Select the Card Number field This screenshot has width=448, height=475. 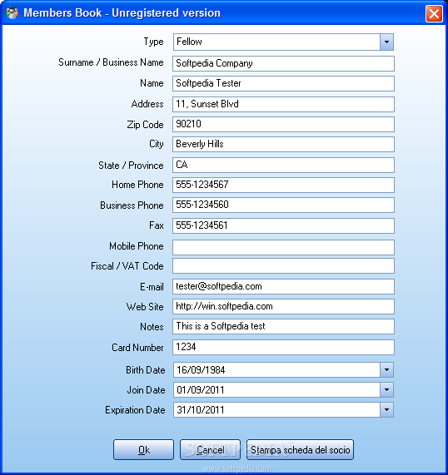(283, 347)
